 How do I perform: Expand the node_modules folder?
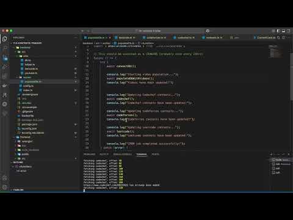click(x=30, y=150)
